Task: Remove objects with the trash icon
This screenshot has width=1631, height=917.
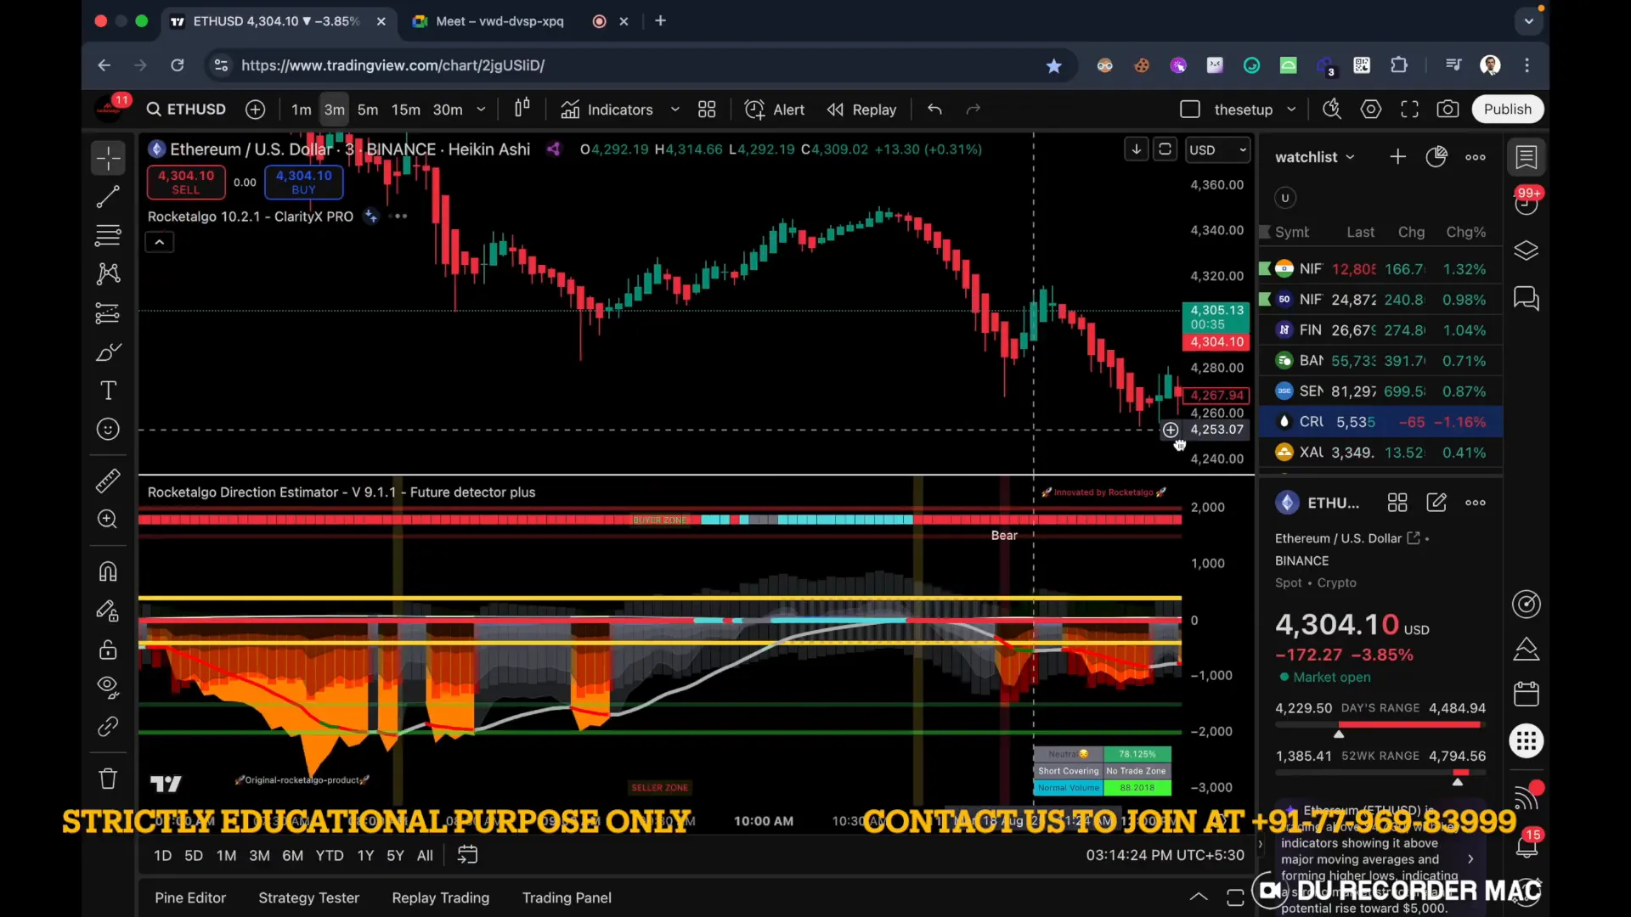Action: coord(108,779)
